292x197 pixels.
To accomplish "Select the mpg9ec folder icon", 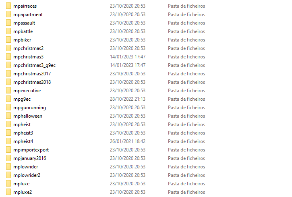I will pyautogui.click(x=8, y=99).
